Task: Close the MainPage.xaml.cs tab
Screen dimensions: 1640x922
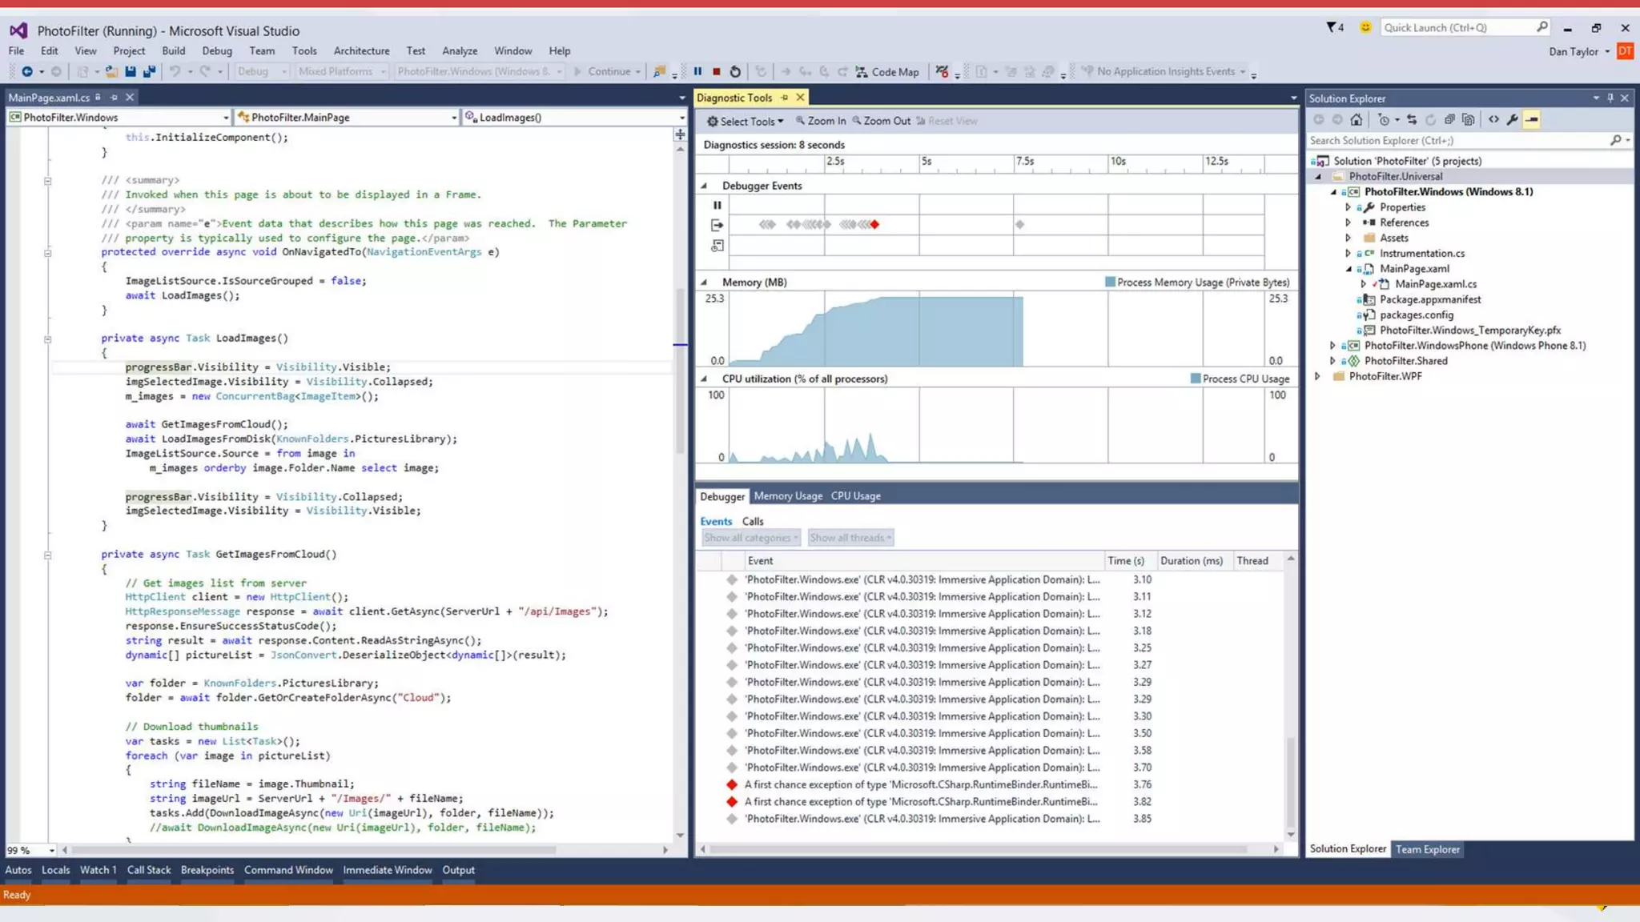Action: pyautogui.click(x=130, y=97)
